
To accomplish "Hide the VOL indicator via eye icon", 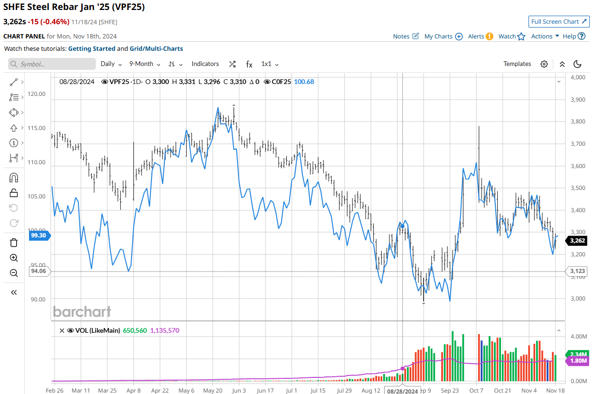I will click(71, 330).
